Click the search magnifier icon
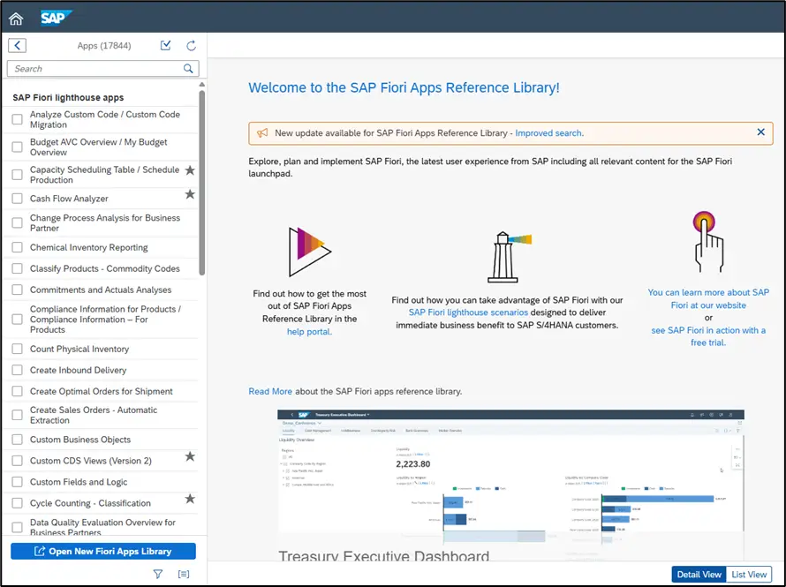This screenshot has height=587, width=786. [x=188, y=69]
